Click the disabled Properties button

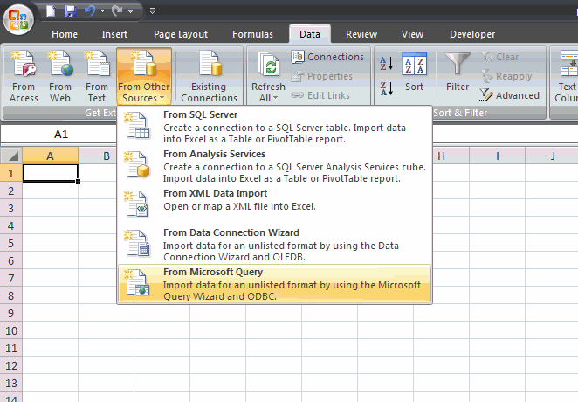click(x=321, y=76)
